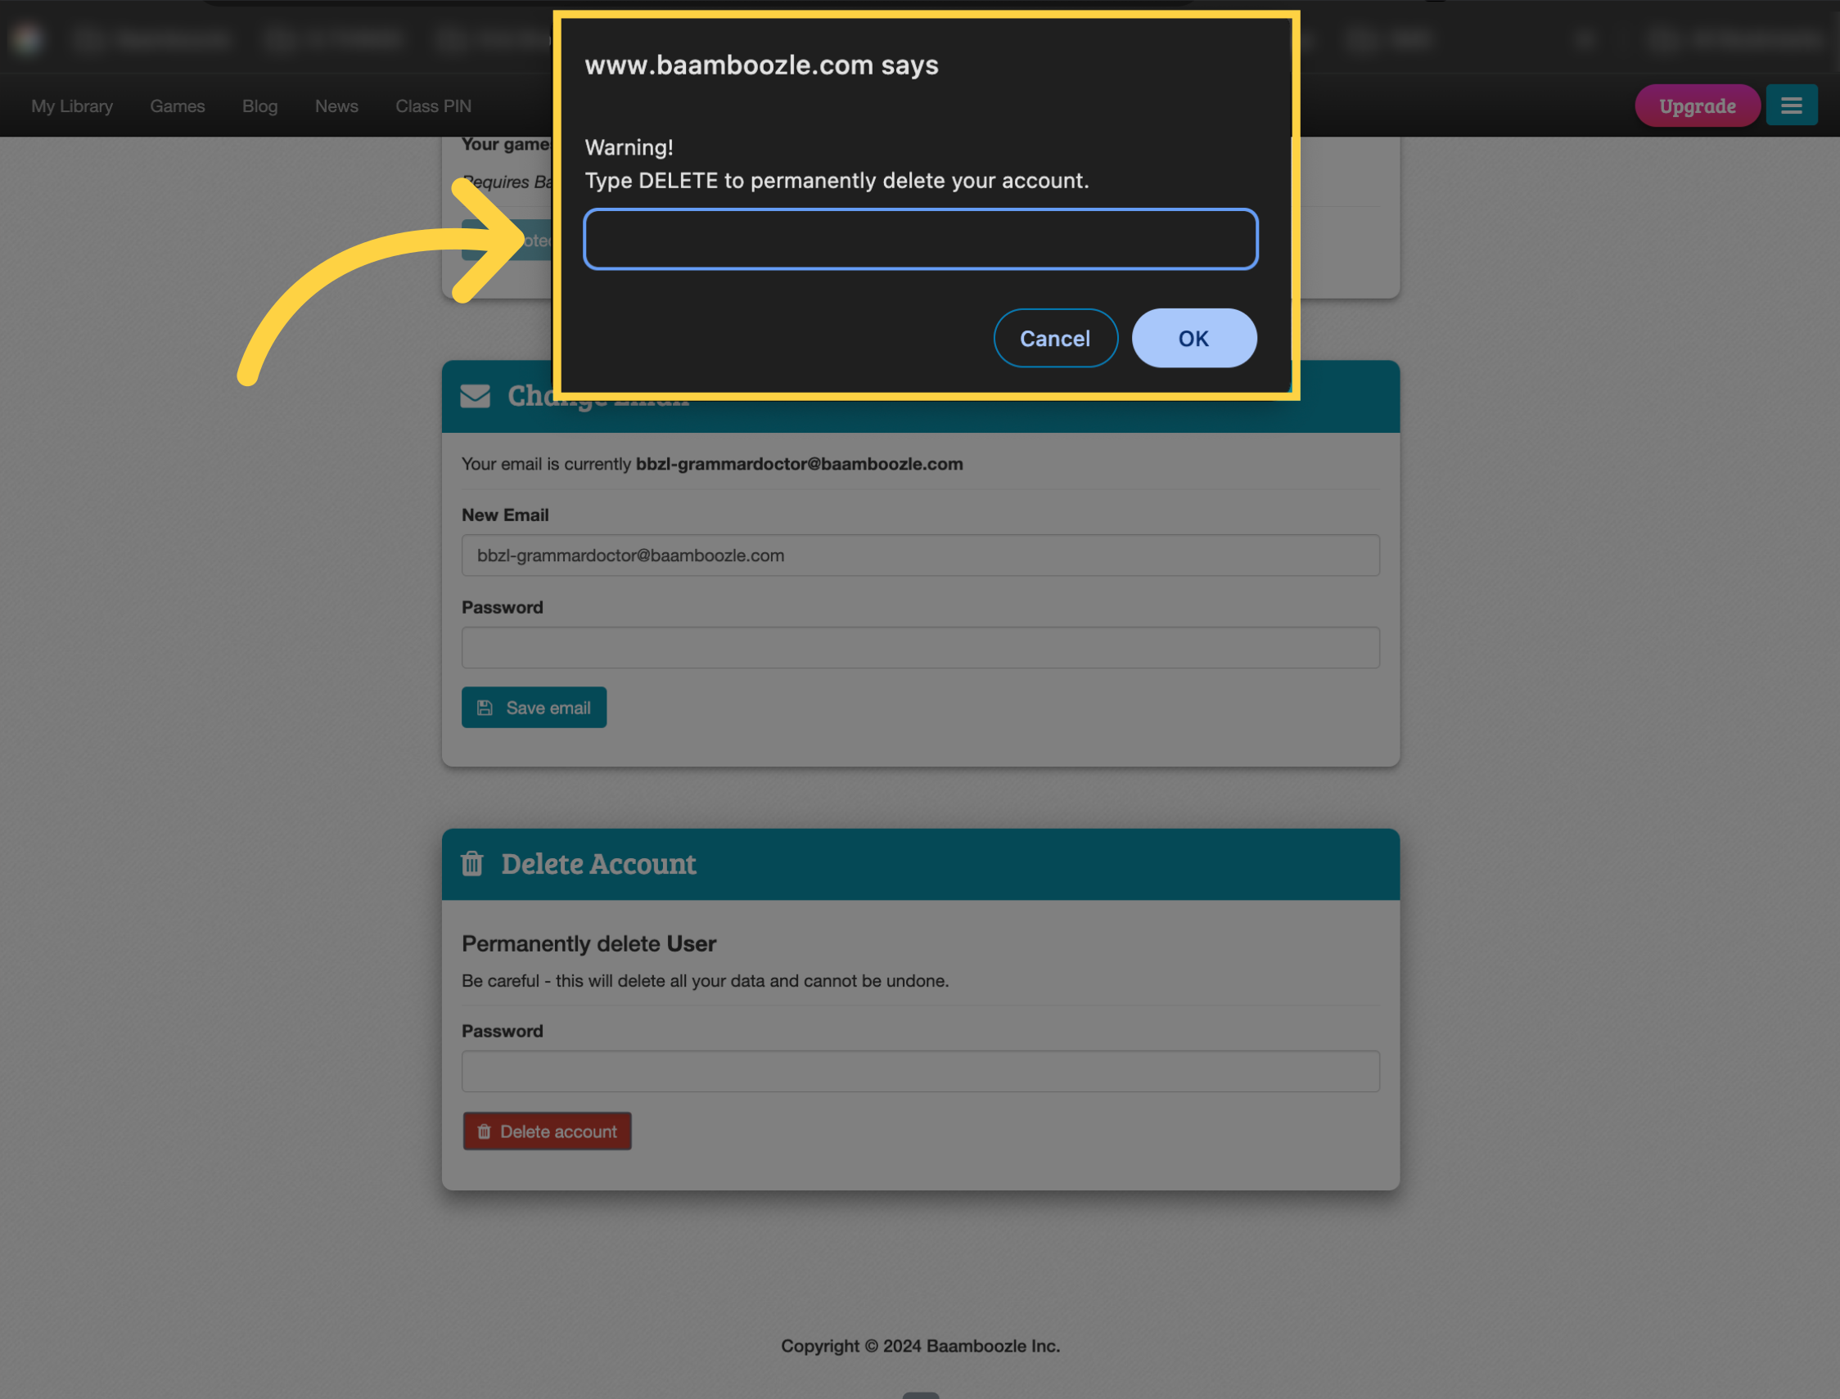Open Class PIN from the nav bar
1840x1399 pixels.
point(433,106)
